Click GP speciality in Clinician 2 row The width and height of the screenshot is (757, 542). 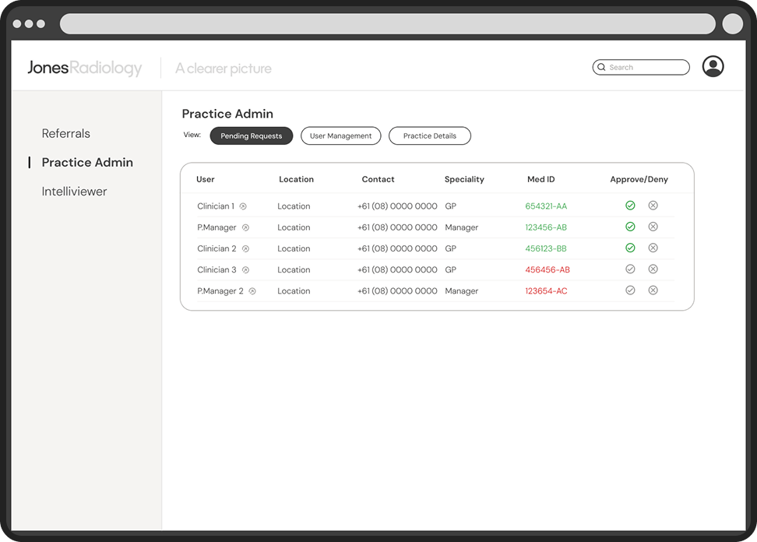pos(450,248)
